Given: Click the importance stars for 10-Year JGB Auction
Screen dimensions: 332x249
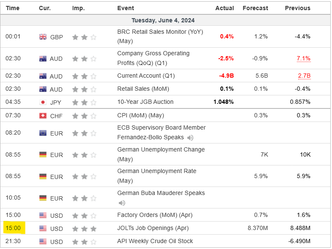Looking at the screenshot, I should click(x=84, y=102).
